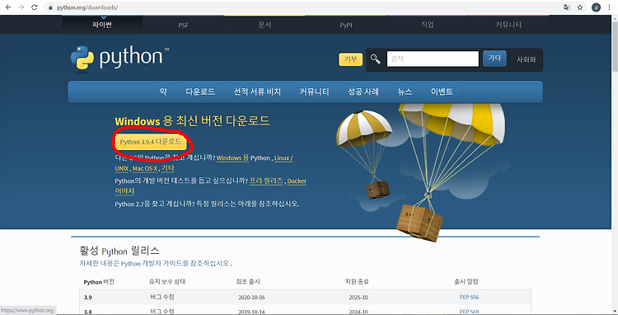
Task: Open the Chrome profile avatar
Action: [596, 7]
